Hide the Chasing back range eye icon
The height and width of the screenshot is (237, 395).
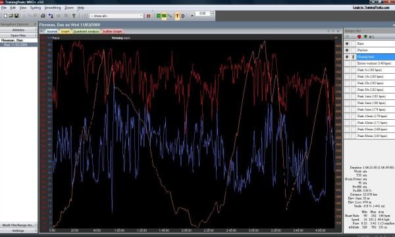pyautogui.click(x=347, y=57)
